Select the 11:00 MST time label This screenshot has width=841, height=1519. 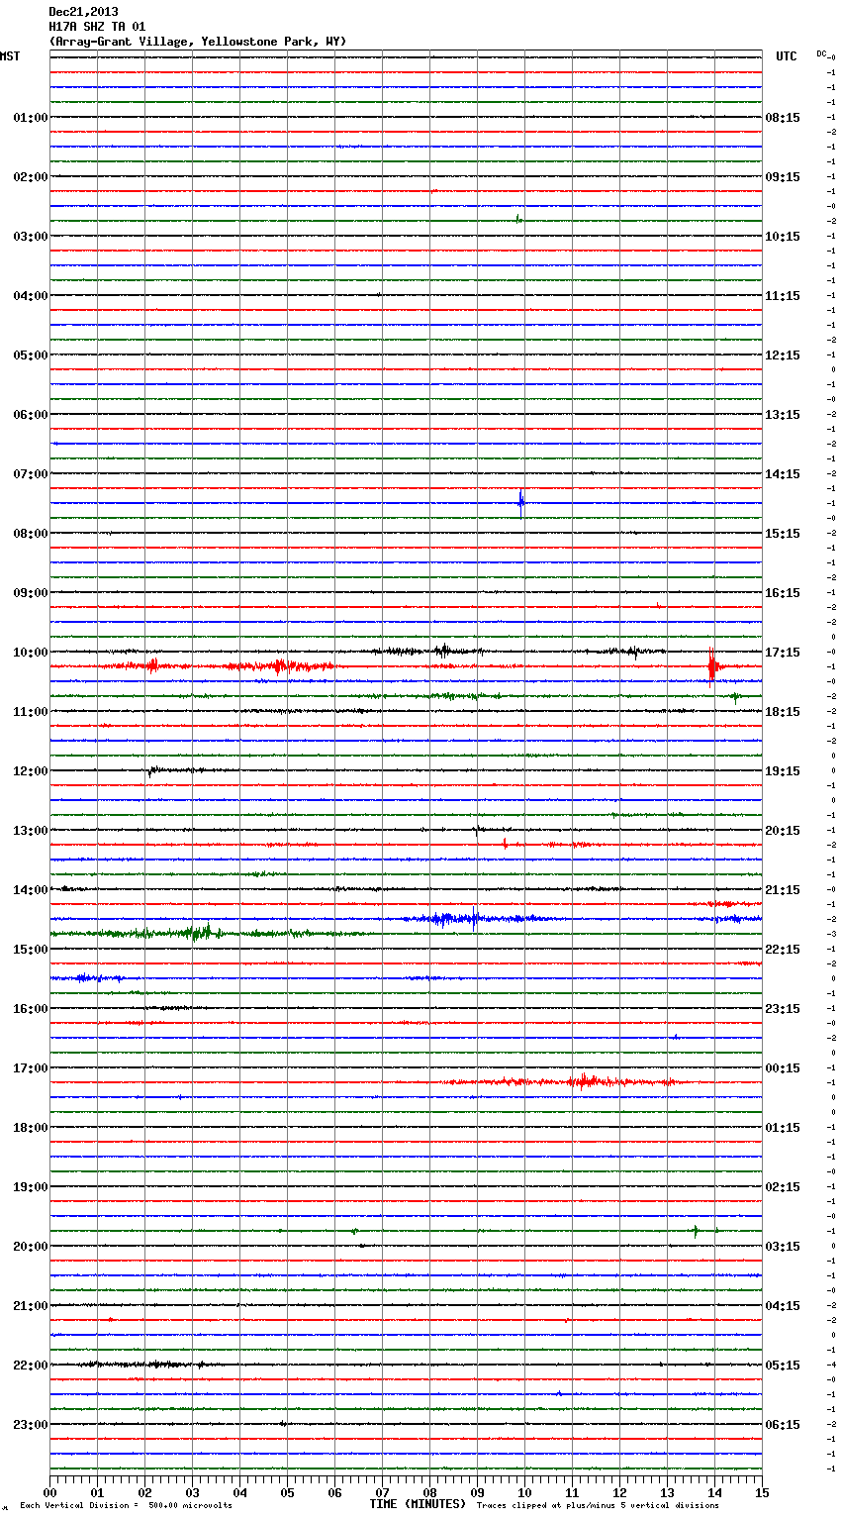(31, 712)
